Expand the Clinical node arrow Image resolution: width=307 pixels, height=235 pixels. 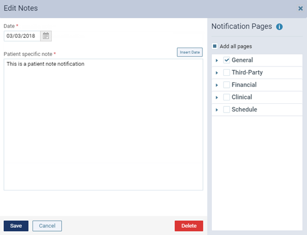point(217,98)
